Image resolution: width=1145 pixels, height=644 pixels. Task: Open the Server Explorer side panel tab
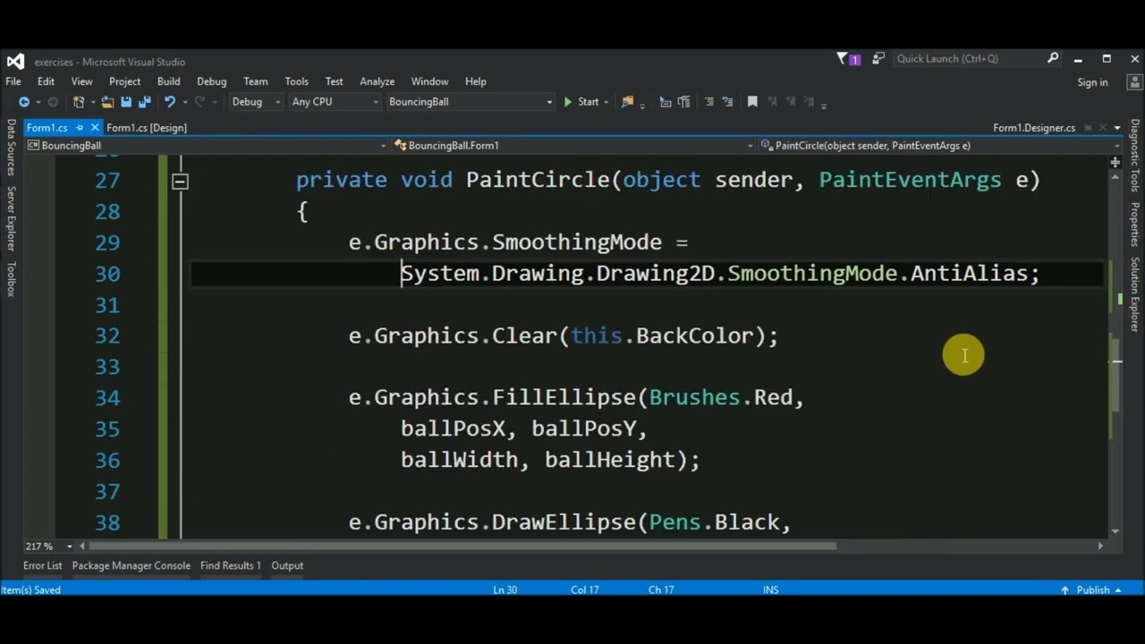11,219
